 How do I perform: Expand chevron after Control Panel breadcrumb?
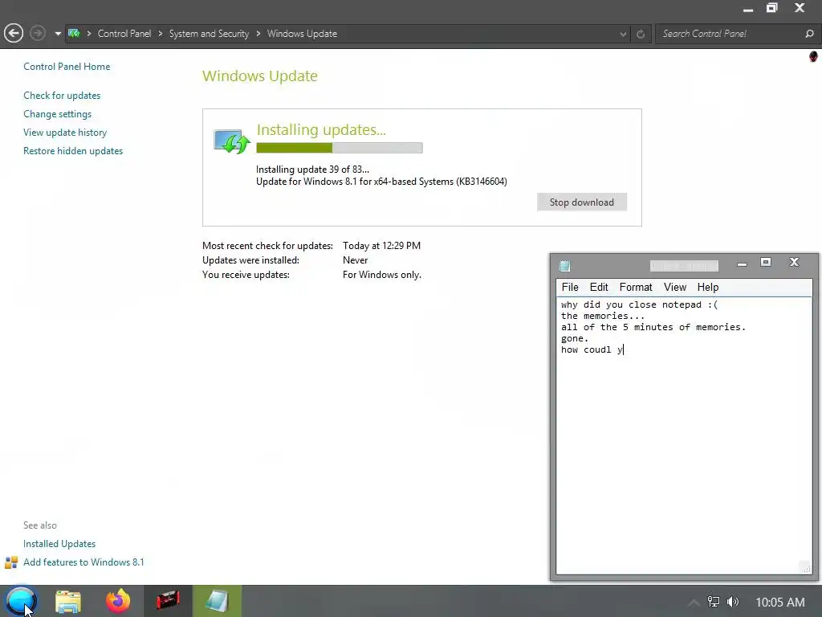161,34
